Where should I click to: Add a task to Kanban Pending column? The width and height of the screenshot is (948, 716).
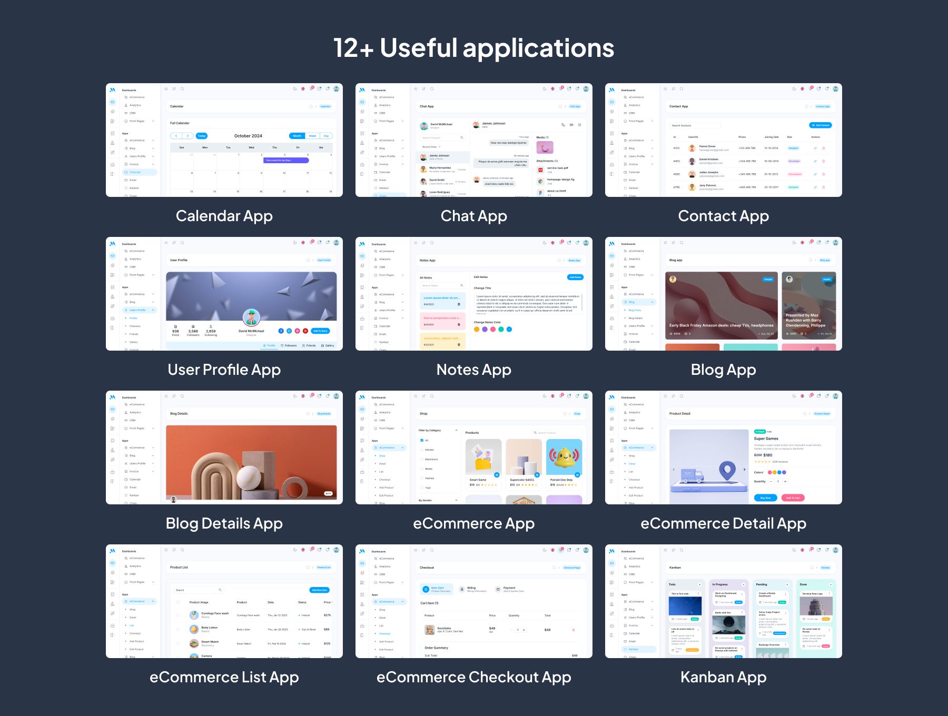(787, 584)
